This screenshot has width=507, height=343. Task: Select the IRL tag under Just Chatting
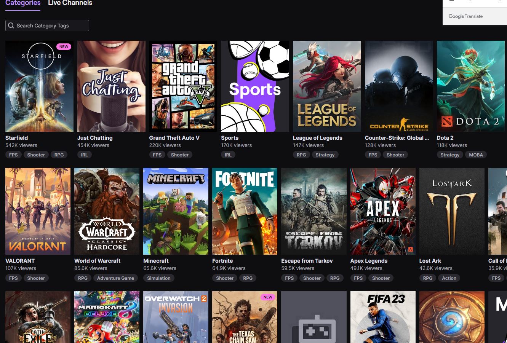(85, 155)
